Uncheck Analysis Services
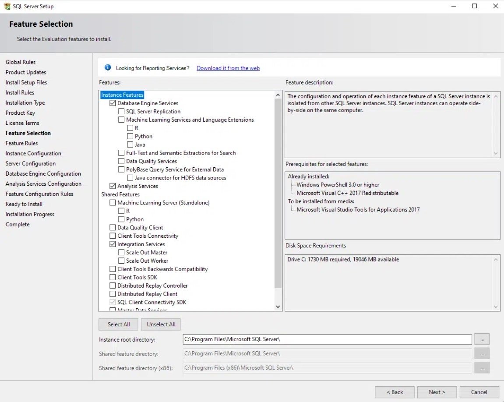504x402 pixels. tap(113, 186)
